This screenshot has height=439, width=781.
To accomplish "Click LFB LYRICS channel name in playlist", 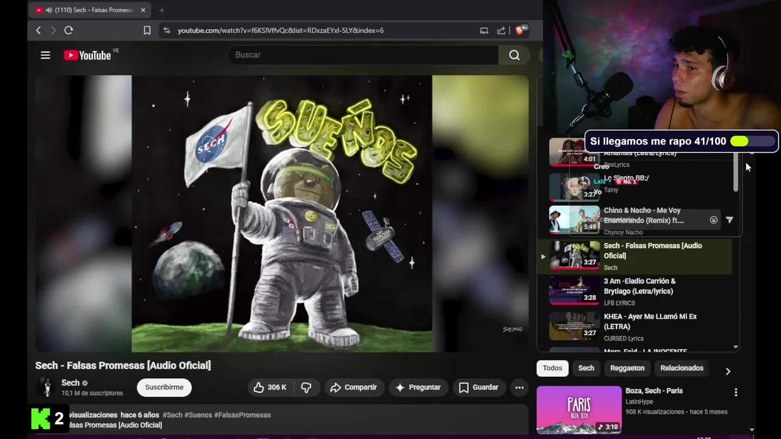I will click(x=619, y=303).
